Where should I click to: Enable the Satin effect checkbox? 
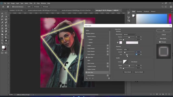pos(86,60)
